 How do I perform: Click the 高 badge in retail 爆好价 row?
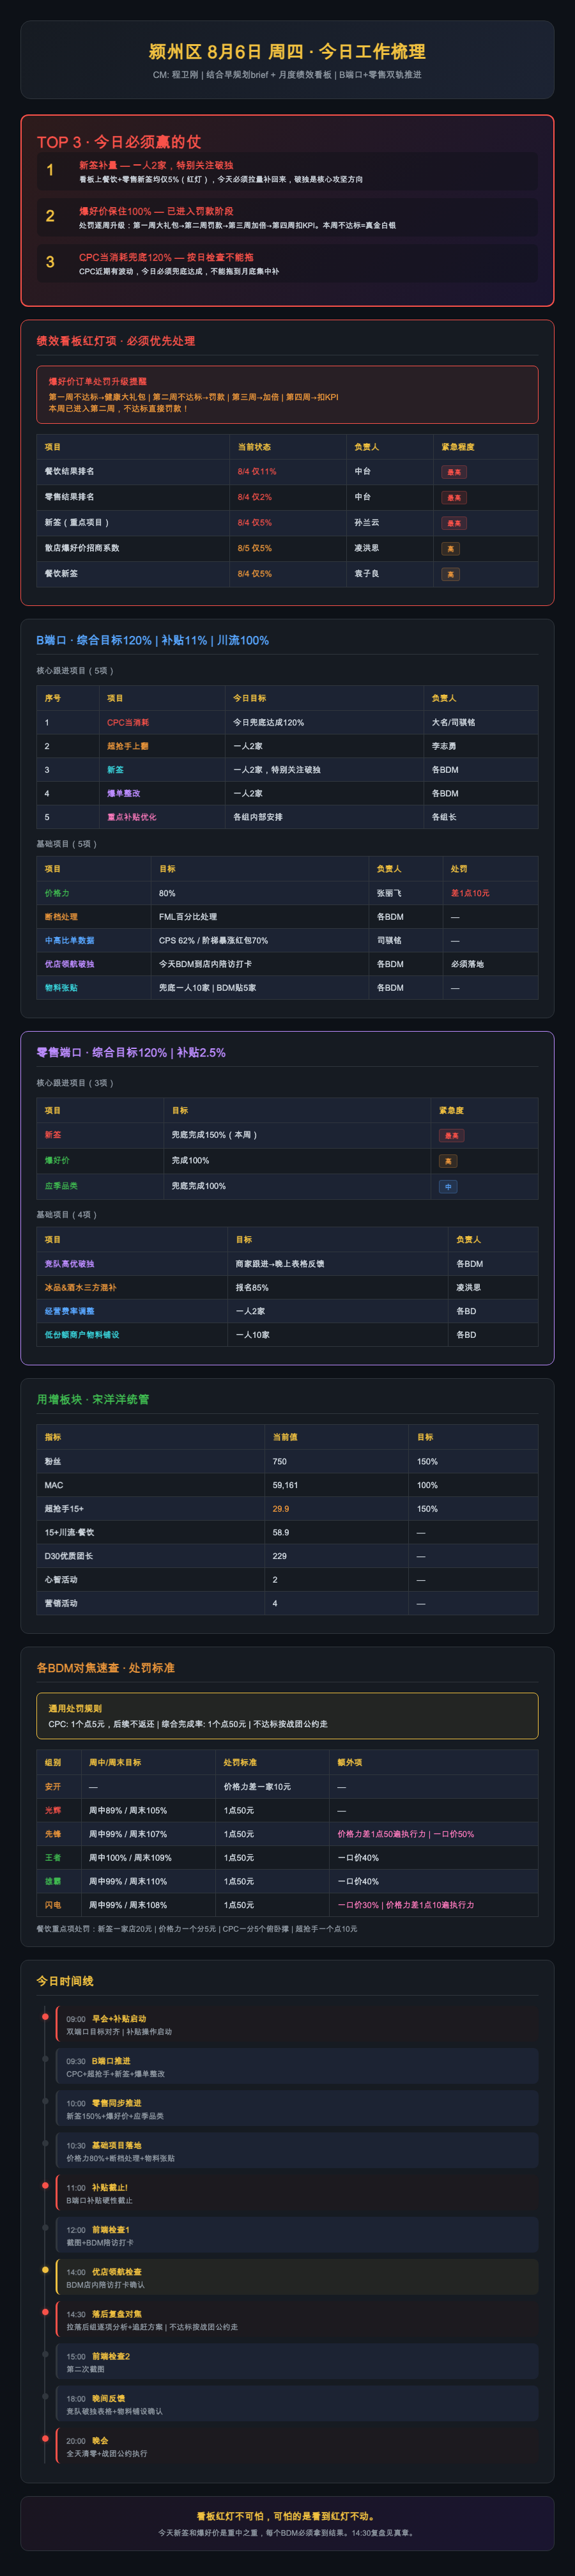(448, 1161)
